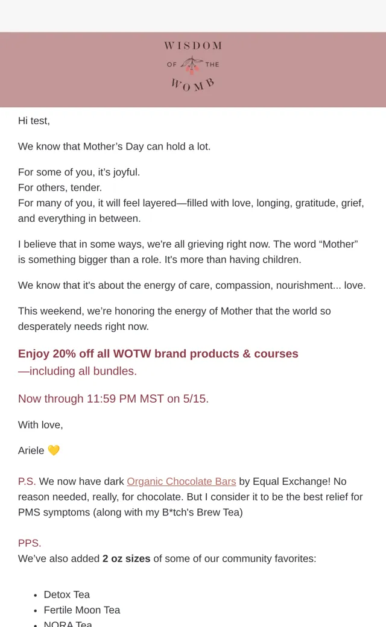
Task: Open the Organic Chocolate Bars link
Action: click(x=181, y=482)
